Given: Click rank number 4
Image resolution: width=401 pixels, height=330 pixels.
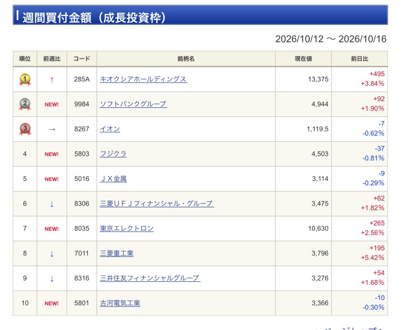Looking at the screenshot, I should click(25, 154).
